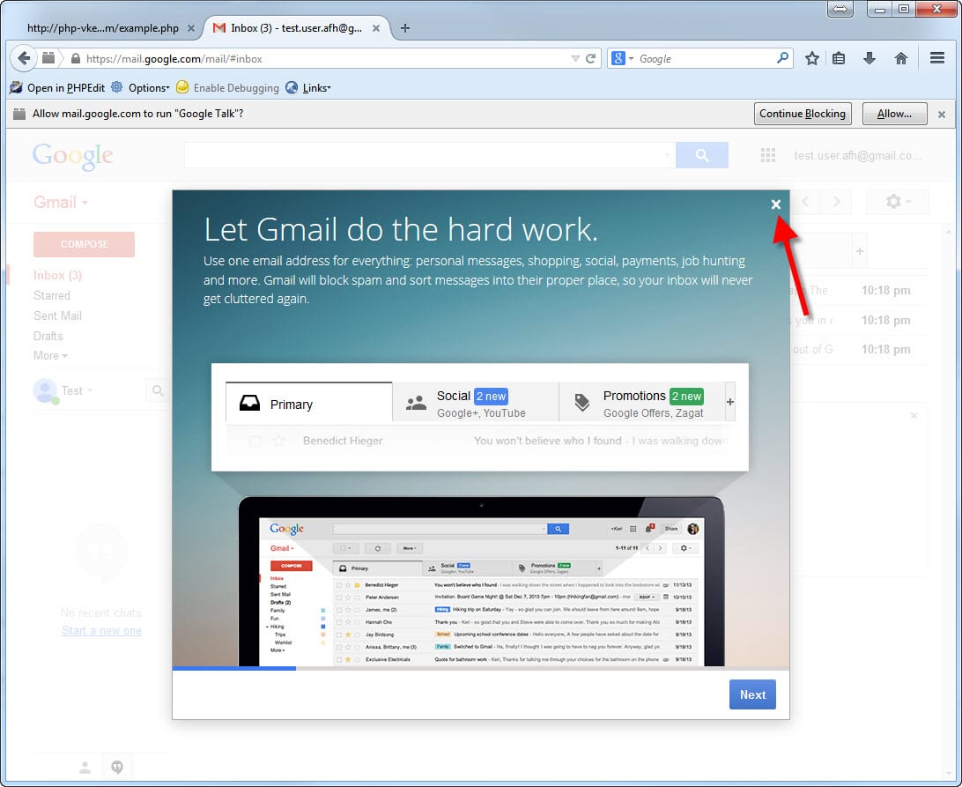The image size is (962, 787).
Task: Click the Firefox back arrow button
Action: pyautogui.click(x=24, y=59)
